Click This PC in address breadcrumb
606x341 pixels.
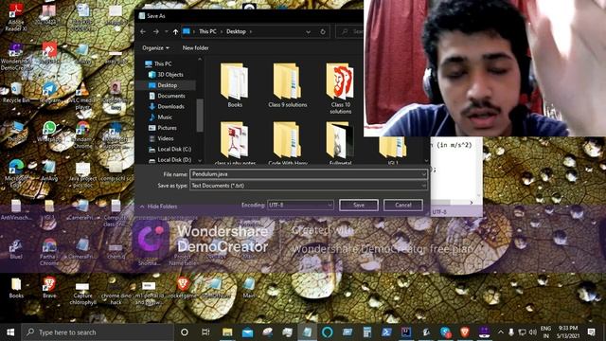[207, 31]
